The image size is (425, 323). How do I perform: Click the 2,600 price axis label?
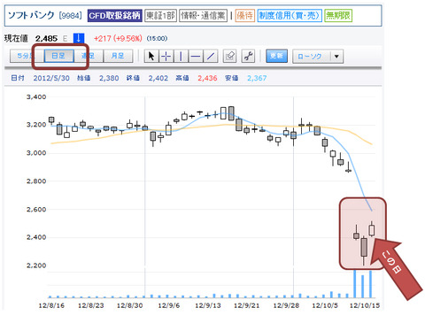36,210
